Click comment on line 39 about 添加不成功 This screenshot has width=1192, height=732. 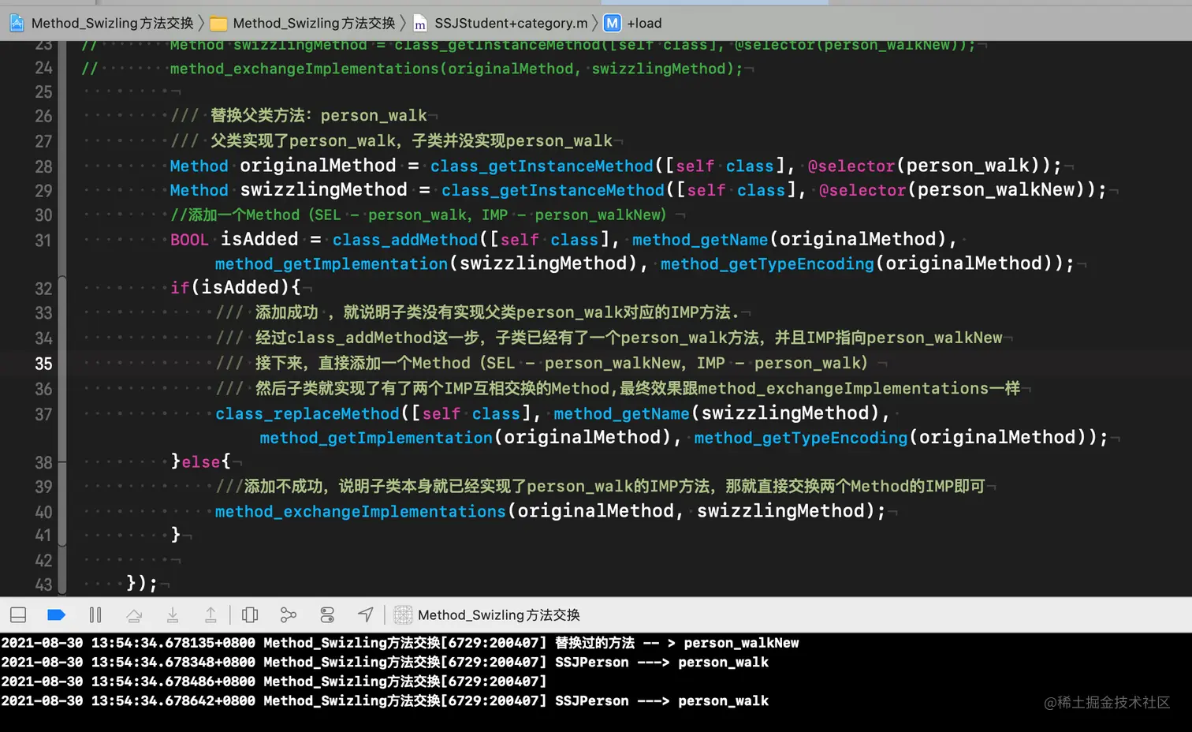[600, 486]
